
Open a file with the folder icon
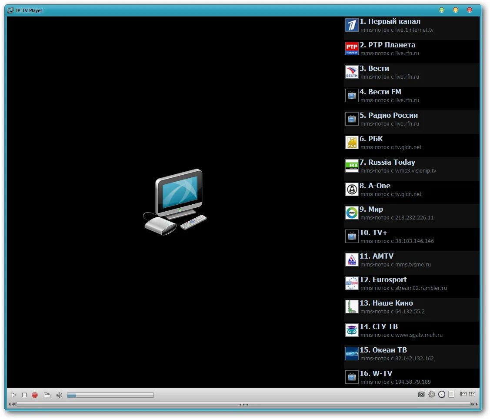(x=47, y=395)
